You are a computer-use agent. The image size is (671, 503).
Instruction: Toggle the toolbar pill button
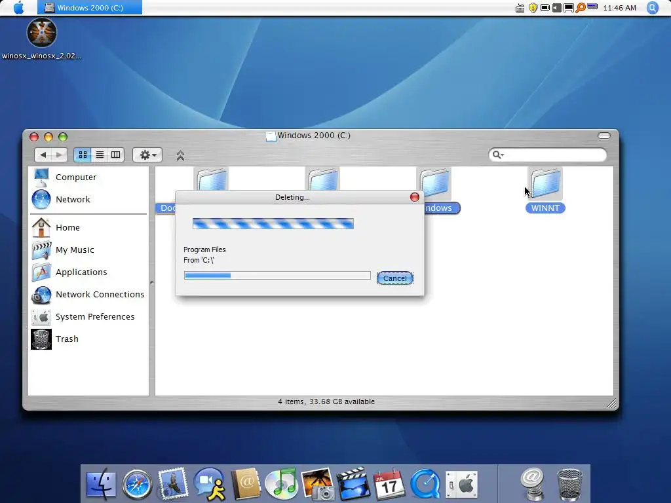[x=604, y=136]
